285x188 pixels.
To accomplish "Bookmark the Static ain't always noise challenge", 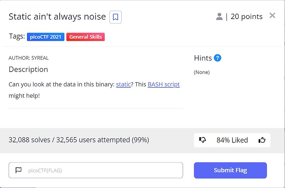I will point(116,17).
